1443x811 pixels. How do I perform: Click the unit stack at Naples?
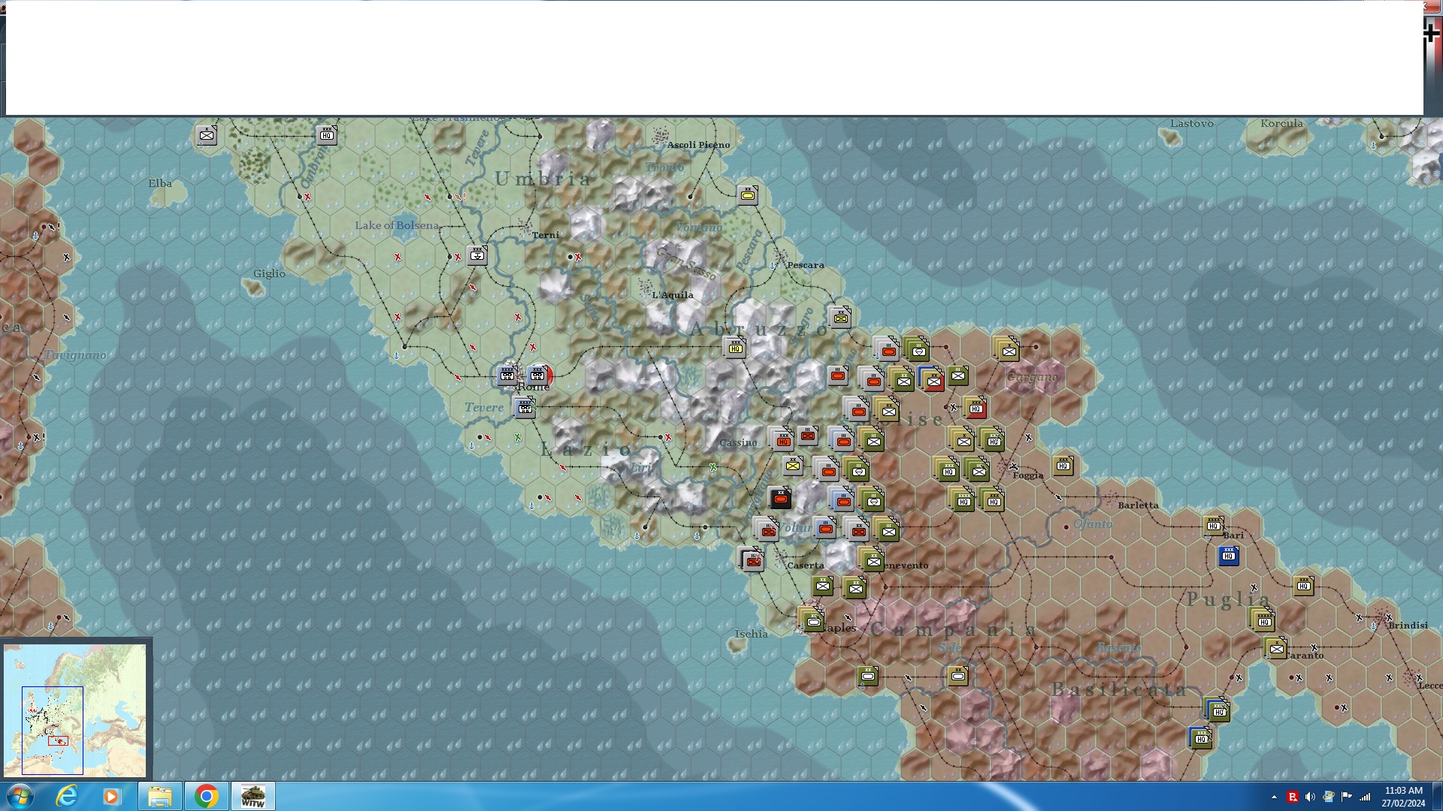[x=812, y=621]
